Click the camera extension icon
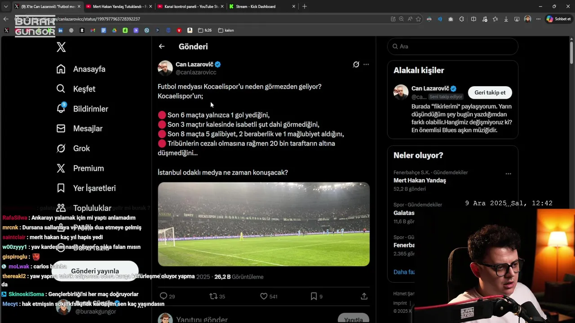575x323 pixels. [451, 19]
